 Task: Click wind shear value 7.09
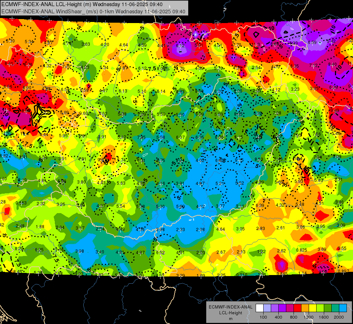point(142,114)
